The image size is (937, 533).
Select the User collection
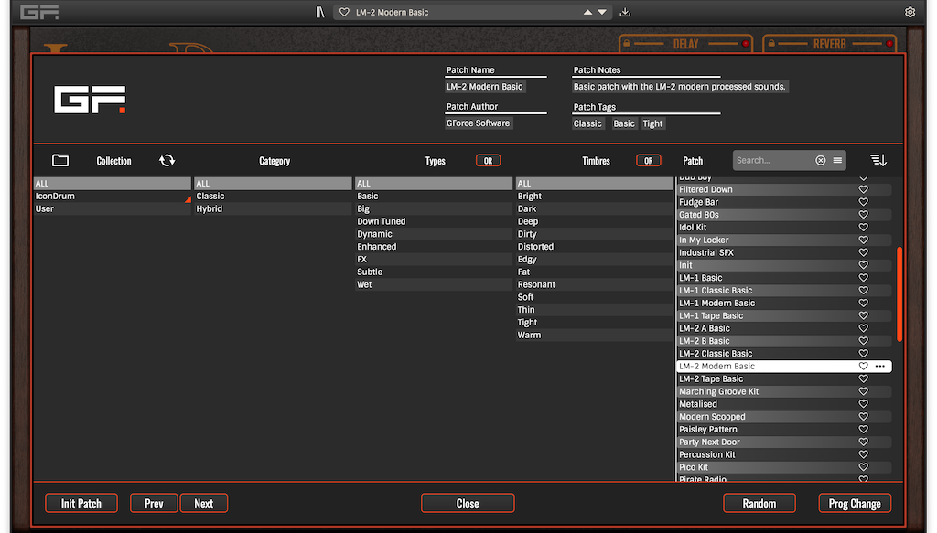point(113,208)
